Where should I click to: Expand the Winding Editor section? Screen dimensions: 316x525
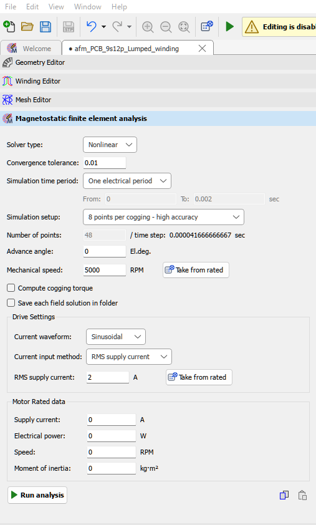click(158, 81)
